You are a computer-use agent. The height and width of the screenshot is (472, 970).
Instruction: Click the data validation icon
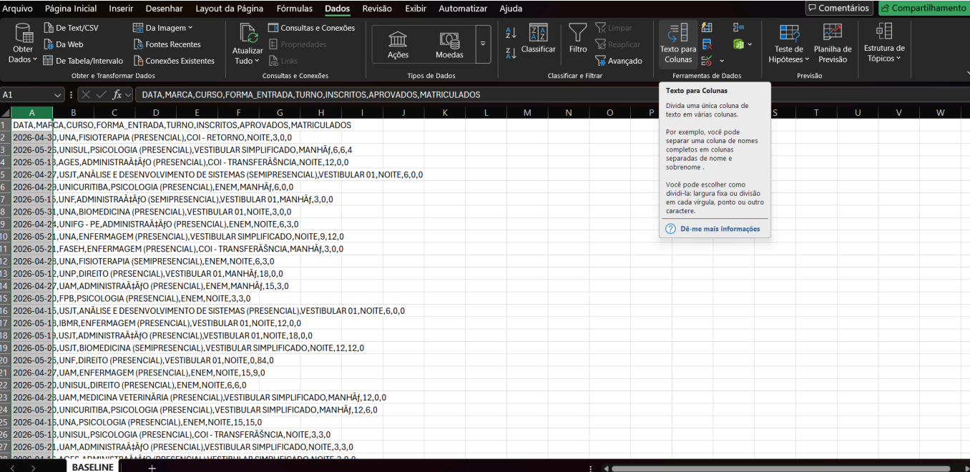click(x=707, y=61)
